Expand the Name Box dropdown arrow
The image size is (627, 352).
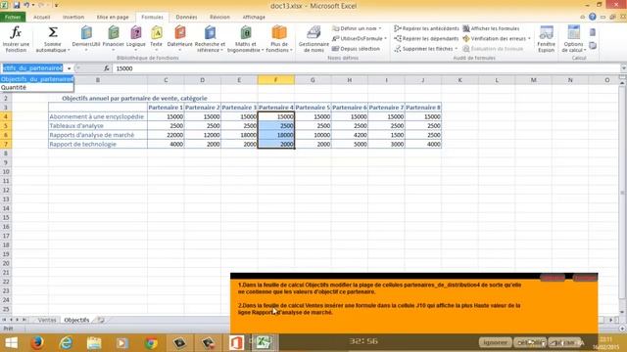pos(69,68)
